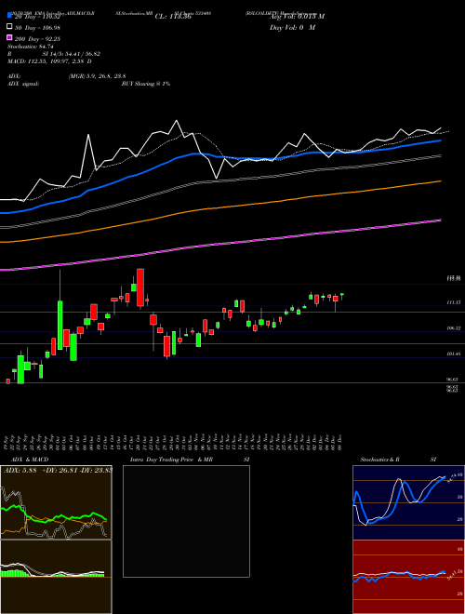
Task: Click the 'Stochastics: 84.74' readout
Action: (x=30, y=47)
